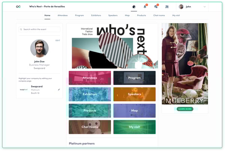This screenshot has width=225, height=151.
Task: Click the Booth 19 text
Action: point(35,93)
